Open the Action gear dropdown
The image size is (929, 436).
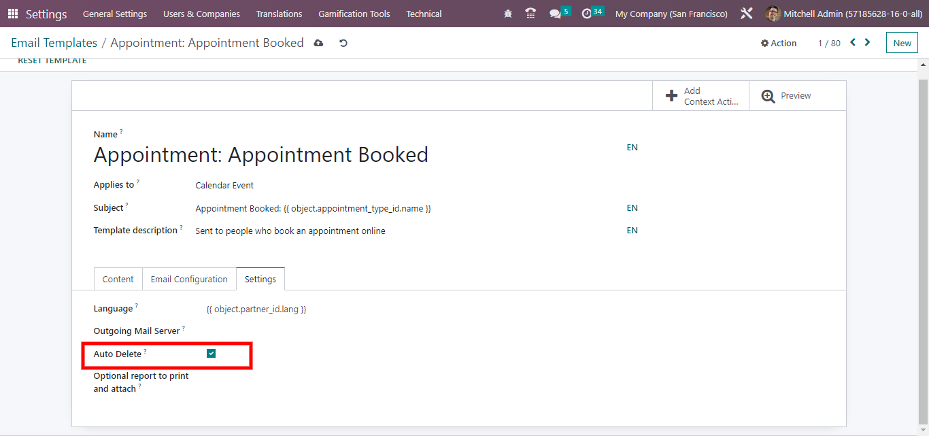tap(779, 43)
